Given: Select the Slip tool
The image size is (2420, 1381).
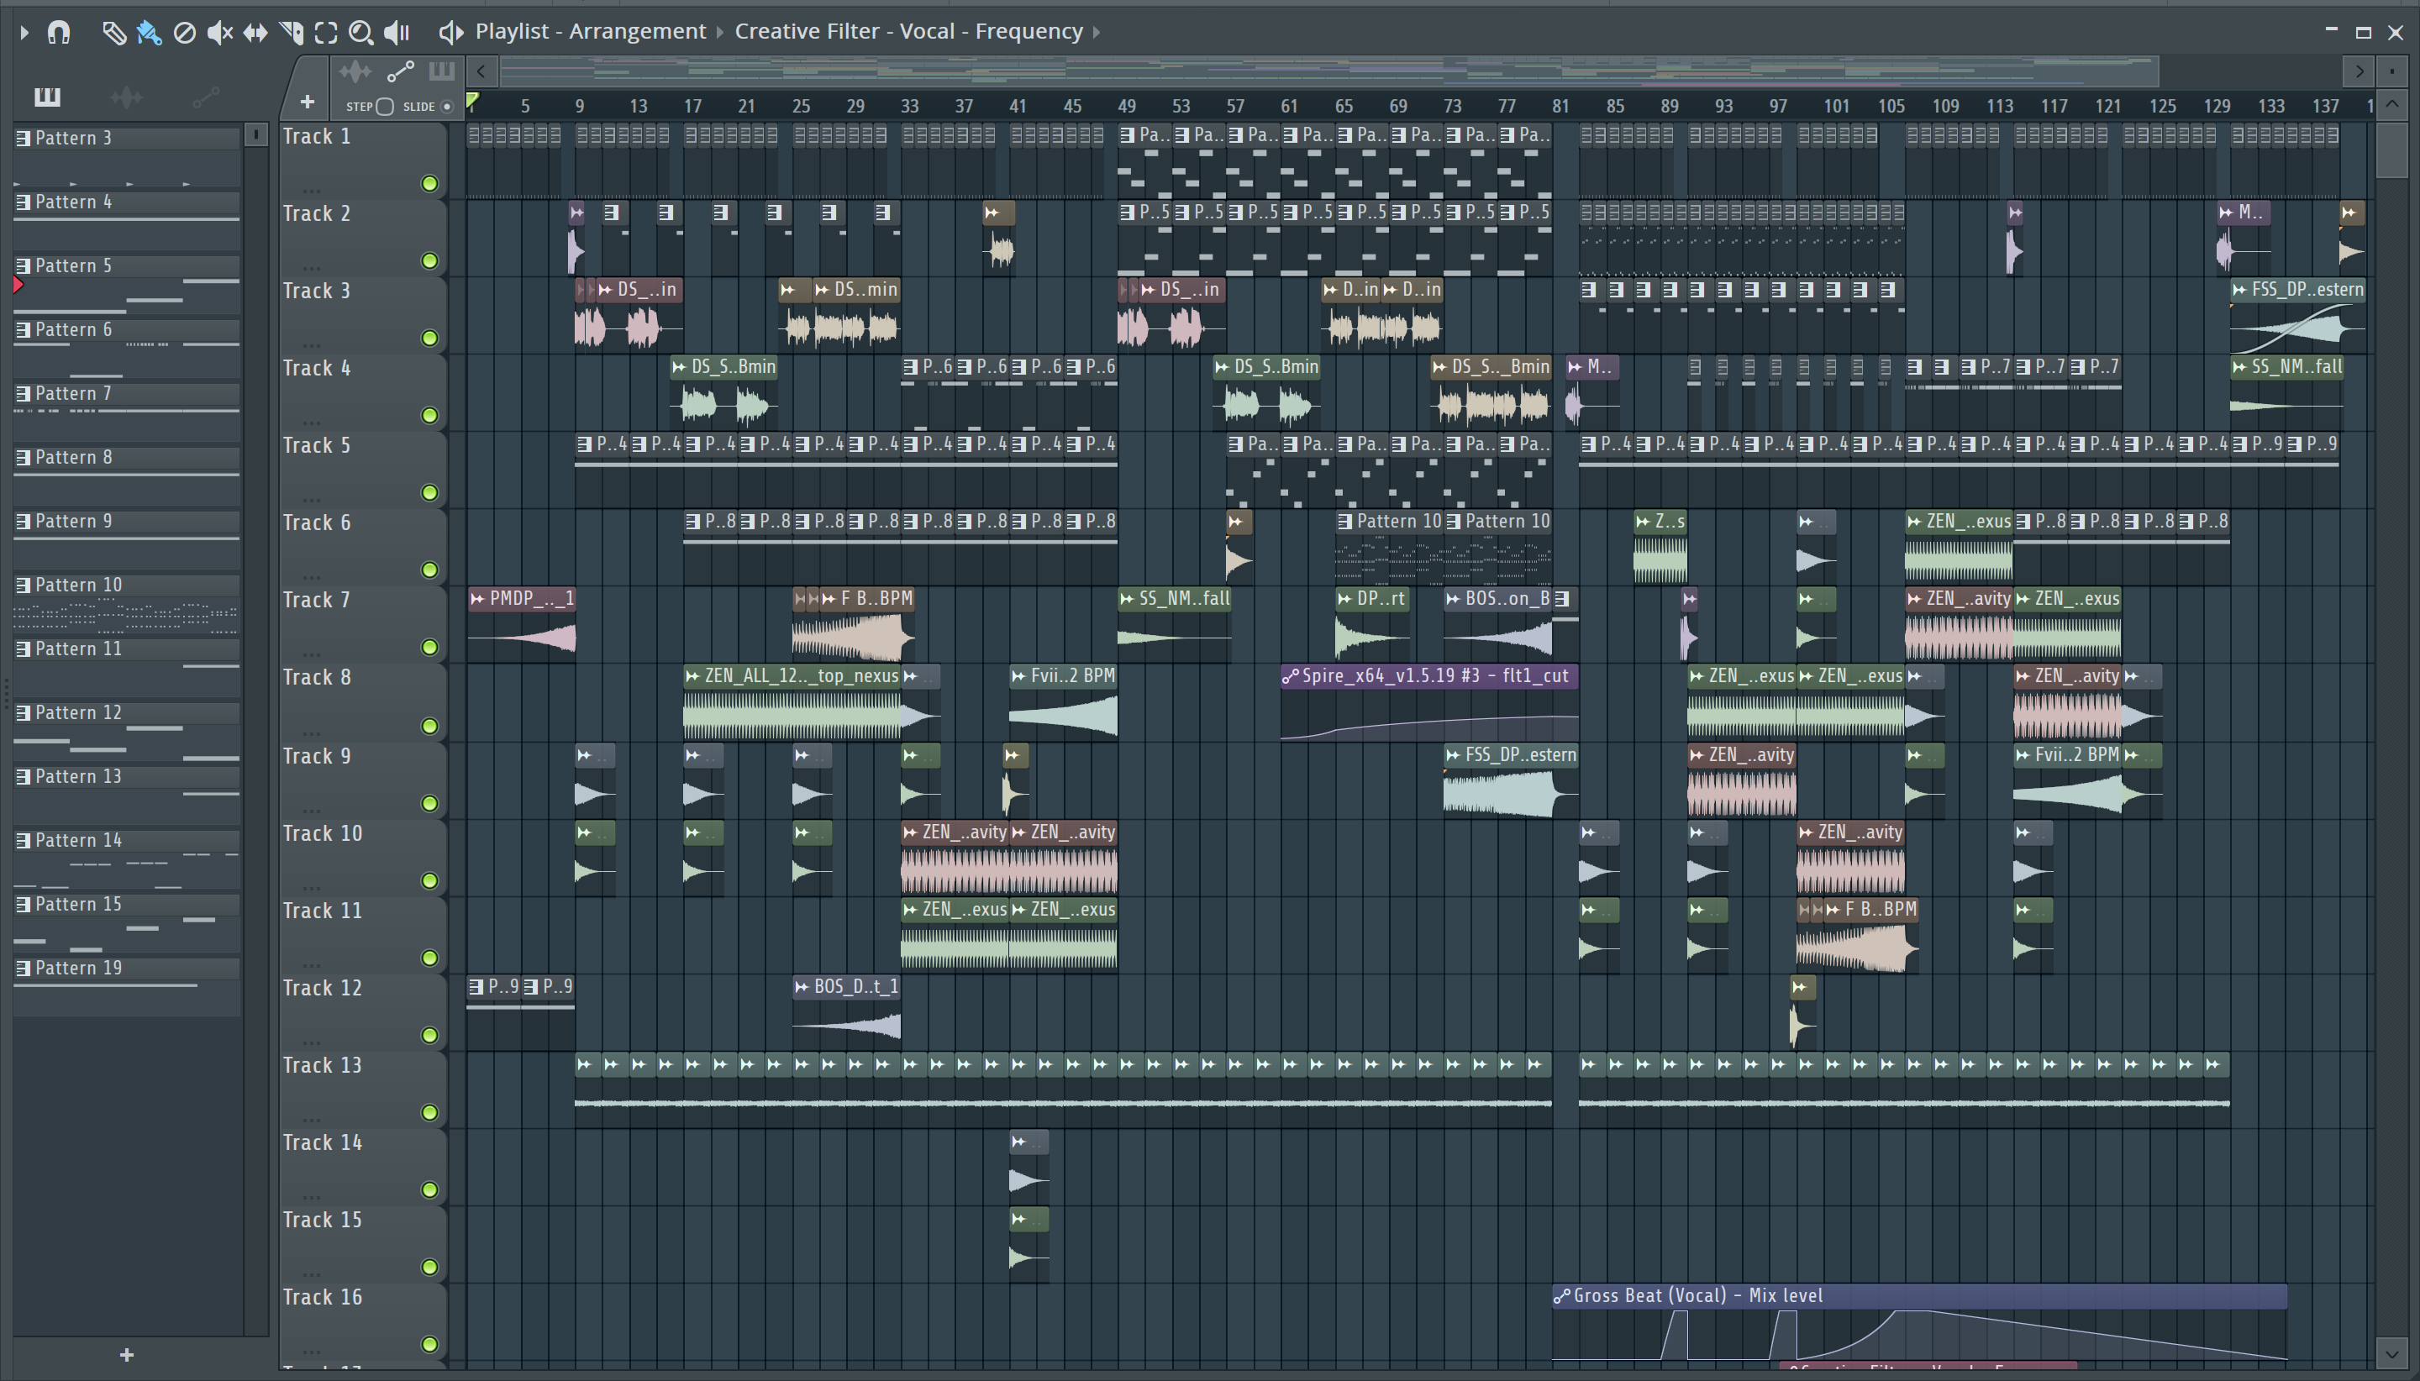Looking at the screenshot, I should (255, 34).
